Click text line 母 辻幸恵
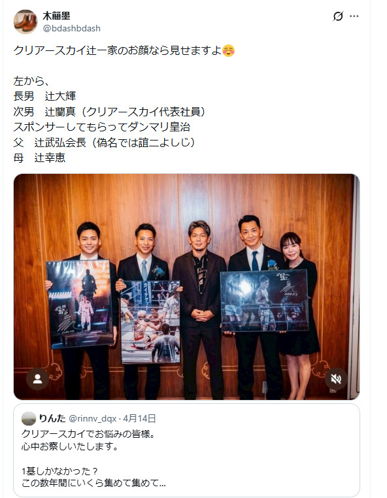The height and width of the screenshot is (498, 387). click(39, 158)
